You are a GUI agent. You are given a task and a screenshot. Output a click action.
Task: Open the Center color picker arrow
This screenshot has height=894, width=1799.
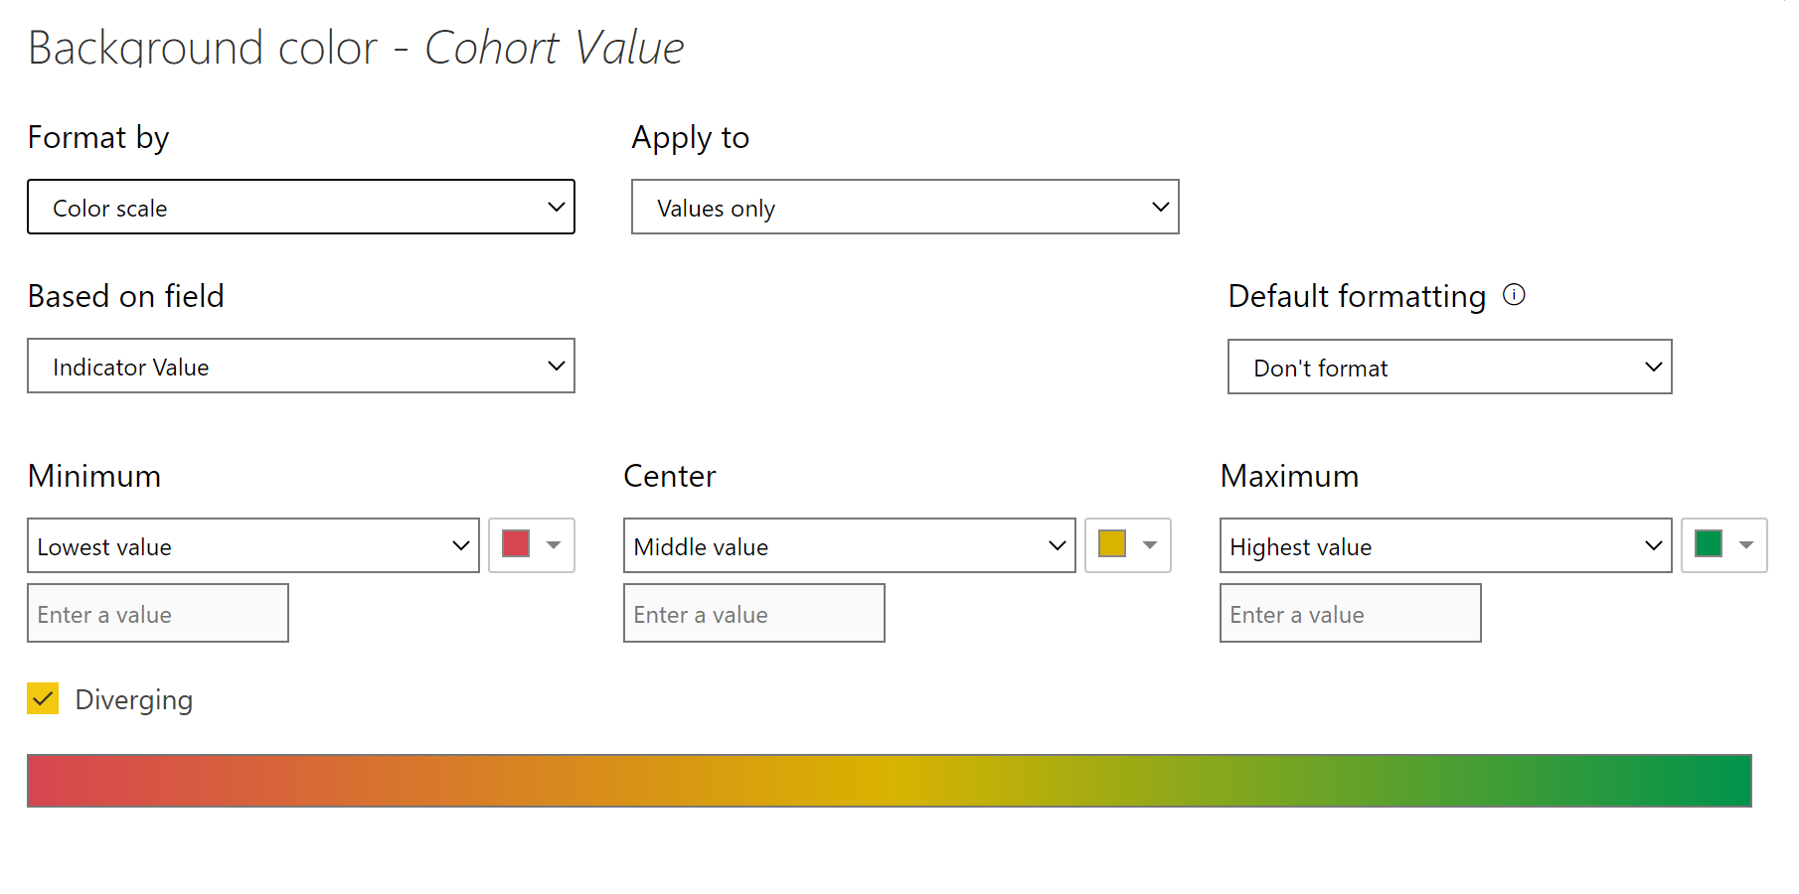point(1150,544)
